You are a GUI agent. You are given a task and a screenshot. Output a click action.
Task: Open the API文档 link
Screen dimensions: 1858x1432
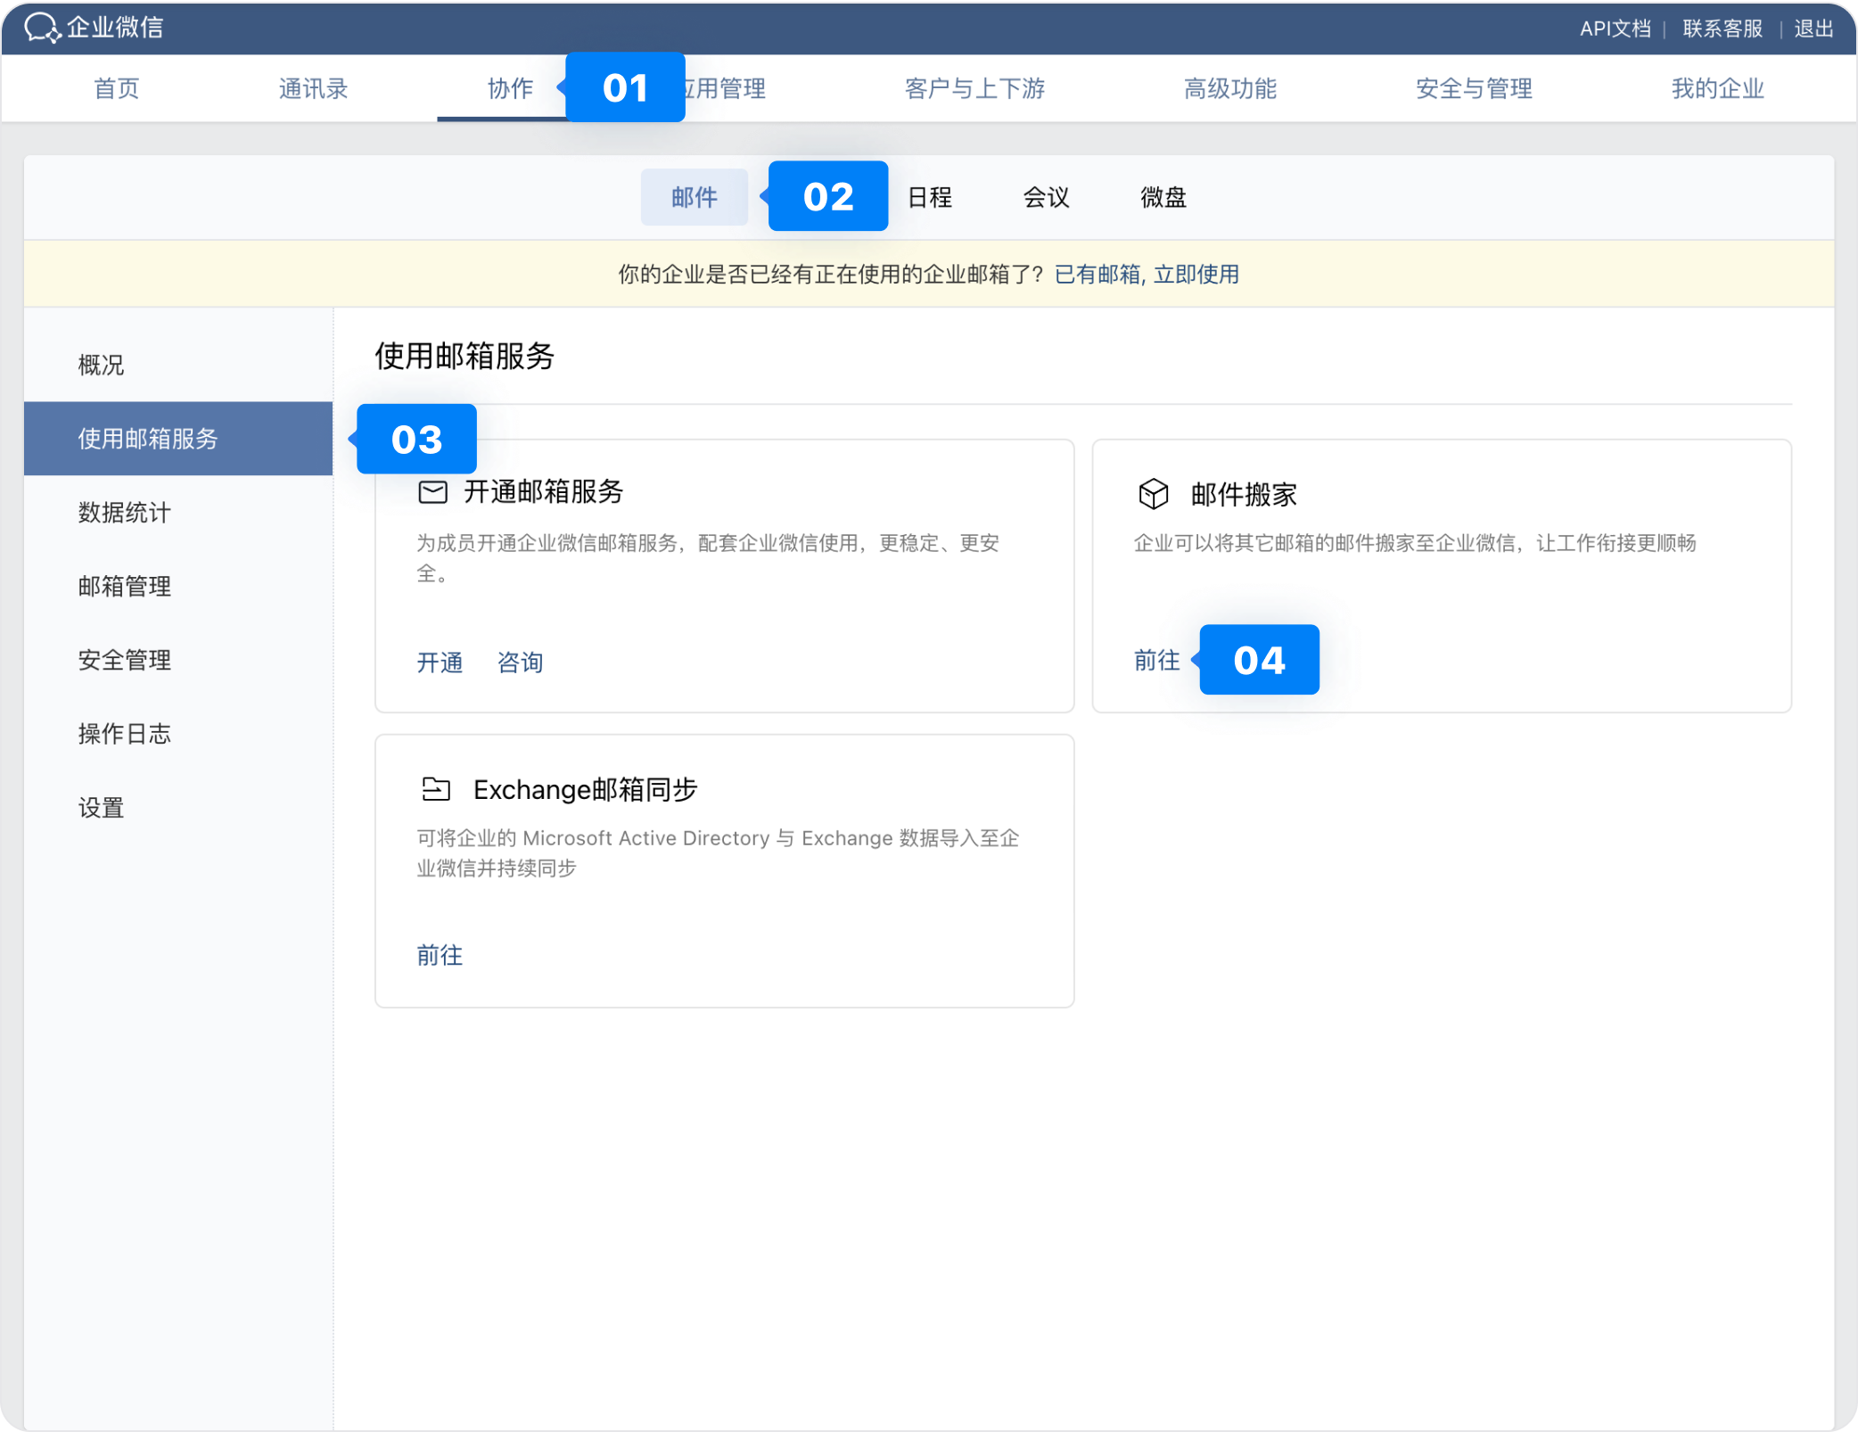[x=1615, y=29]
